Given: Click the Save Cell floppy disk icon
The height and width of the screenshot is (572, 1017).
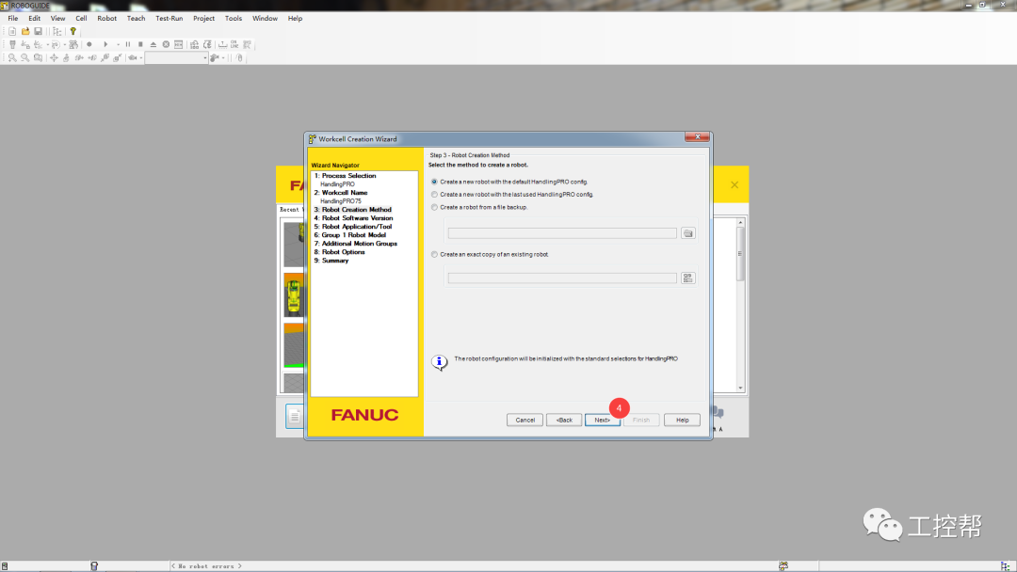Looking at the screenshot, I should tap(39, 31).
